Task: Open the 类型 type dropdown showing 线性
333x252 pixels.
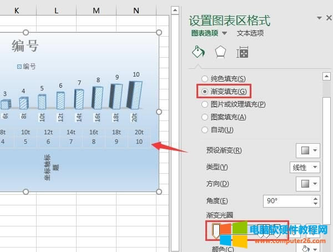Action: (x=304, y=167)
